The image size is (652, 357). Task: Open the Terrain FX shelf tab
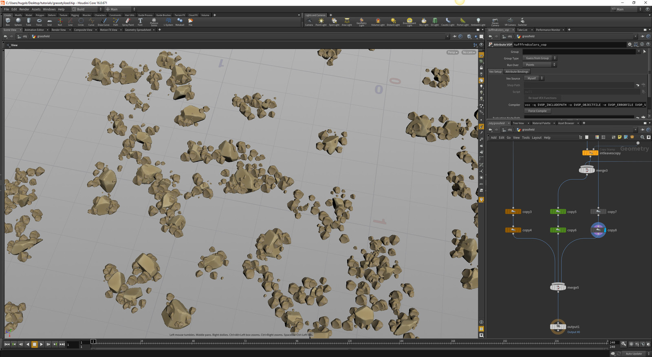(x=180, y=15)
